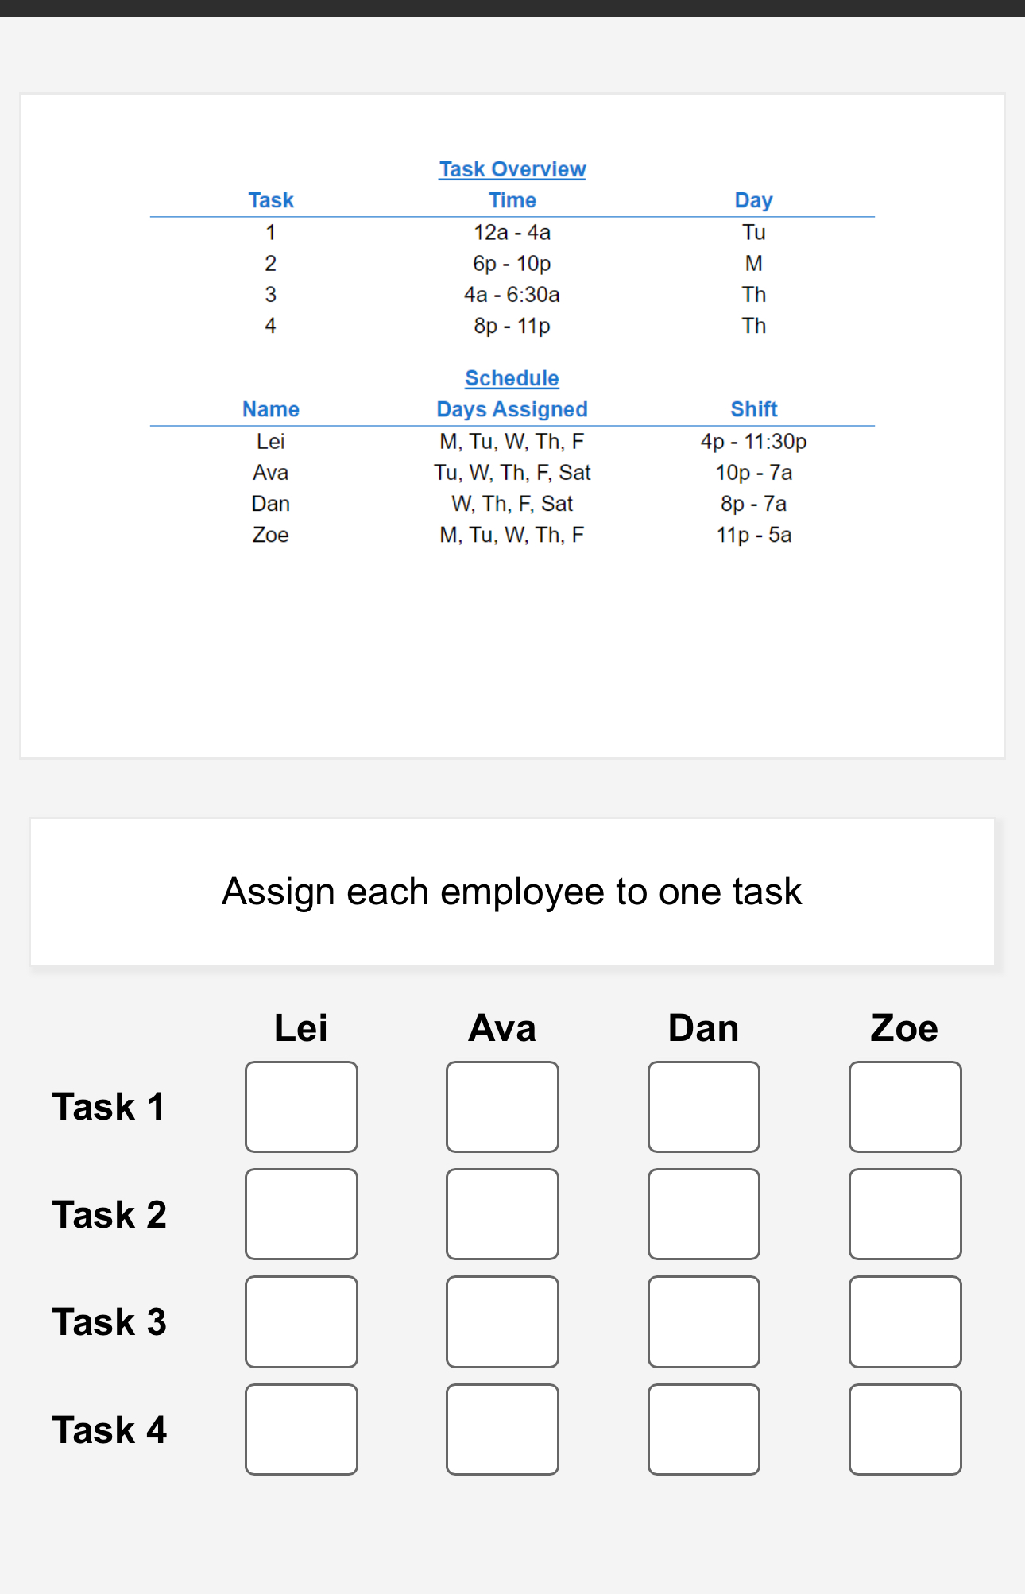The width and height of the screenshot is (1025, 1594).
Task: Assign Ava to Task 3
Action: (502, 1322)
